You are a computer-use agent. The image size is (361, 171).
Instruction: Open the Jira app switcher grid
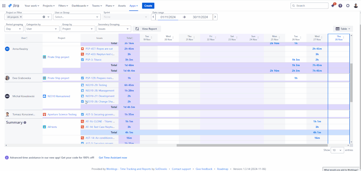[x=4, y=6]
